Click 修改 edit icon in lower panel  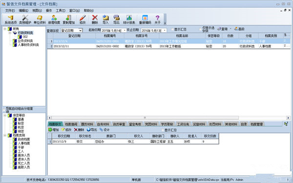66,130
